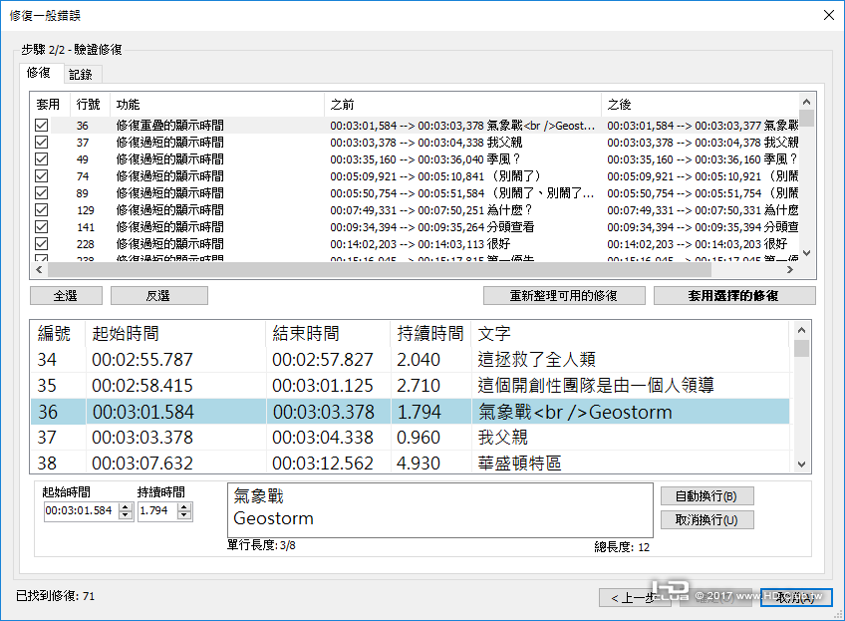Toggle the checkbox for line 49
The width and height of the screenshot is (845, 621).
pos(42,159)
